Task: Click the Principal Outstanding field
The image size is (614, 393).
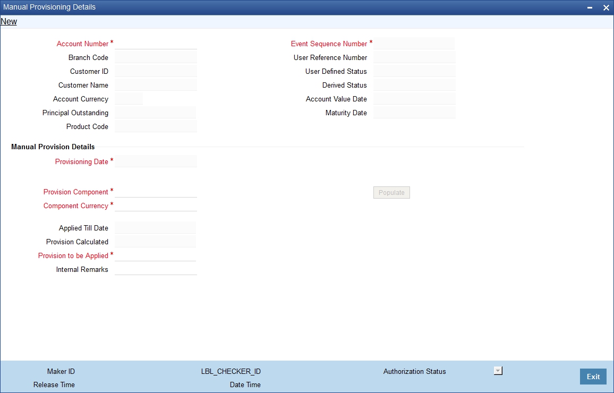Action: [x=155, y=113]
